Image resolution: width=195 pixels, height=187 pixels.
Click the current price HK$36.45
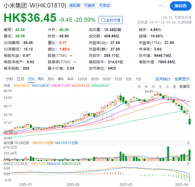point(30,18)
